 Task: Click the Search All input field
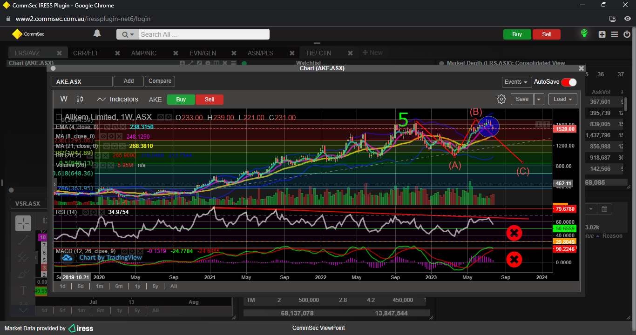(204, 34)
